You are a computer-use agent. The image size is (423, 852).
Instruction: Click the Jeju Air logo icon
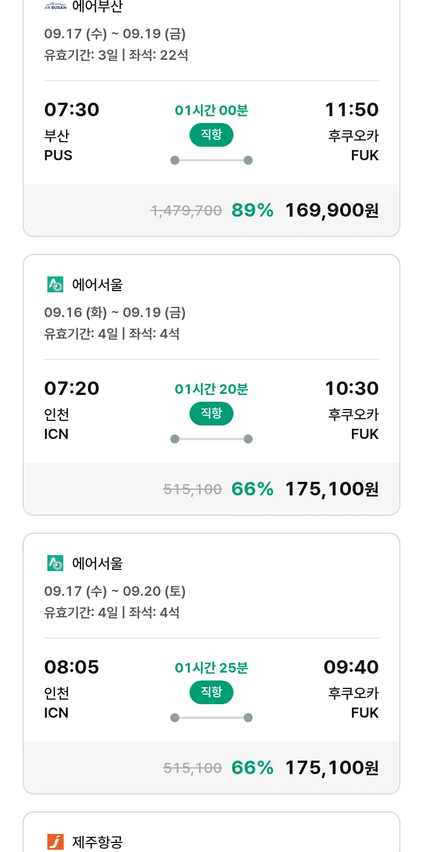click(55, 842)
